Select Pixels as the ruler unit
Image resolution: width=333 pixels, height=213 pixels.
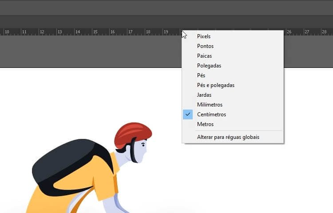click(204, 36)
